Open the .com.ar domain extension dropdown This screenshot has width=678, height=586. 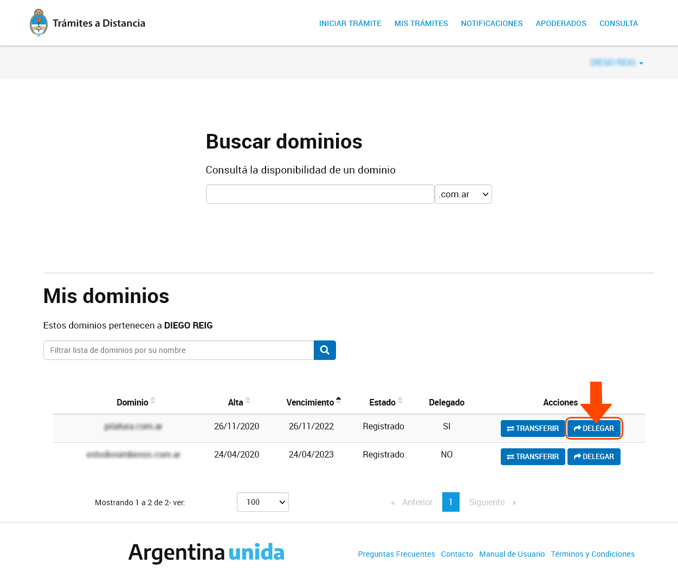tap(463, 194)
